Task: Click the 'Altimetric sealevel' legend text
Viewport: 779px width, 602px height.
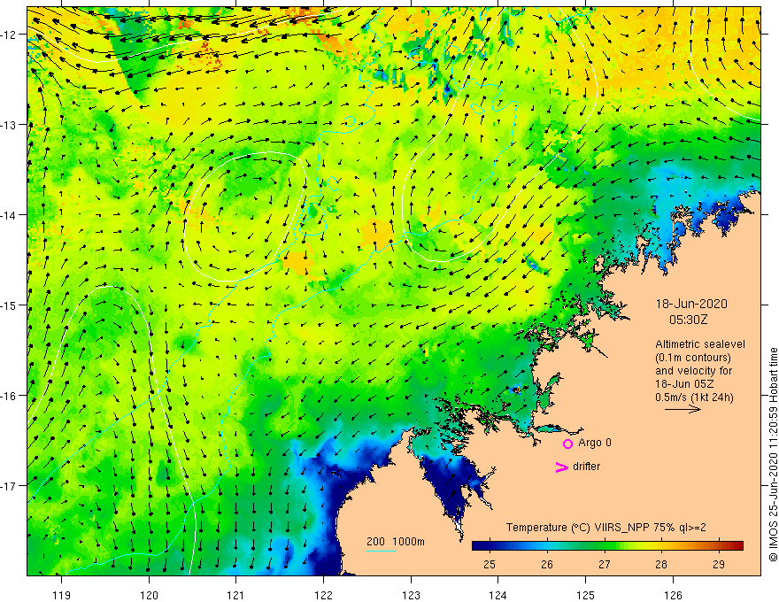Action: (x=700, y=344)
